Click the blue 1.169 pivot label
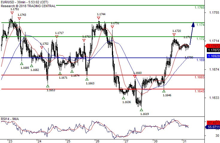The image size is (220, 143). point(200,60)
